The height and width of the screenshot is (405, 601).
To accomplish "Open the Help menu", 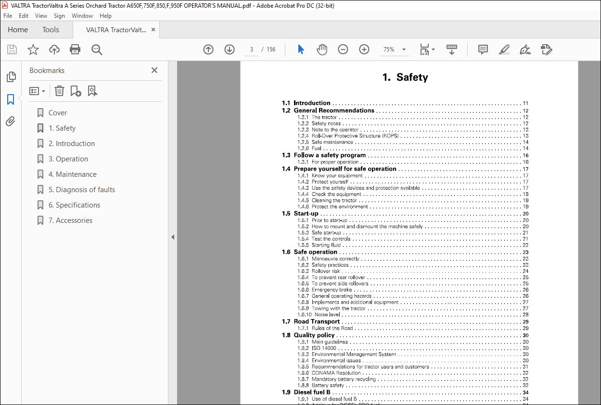I will pyautogui.click(x=105, y=16).
